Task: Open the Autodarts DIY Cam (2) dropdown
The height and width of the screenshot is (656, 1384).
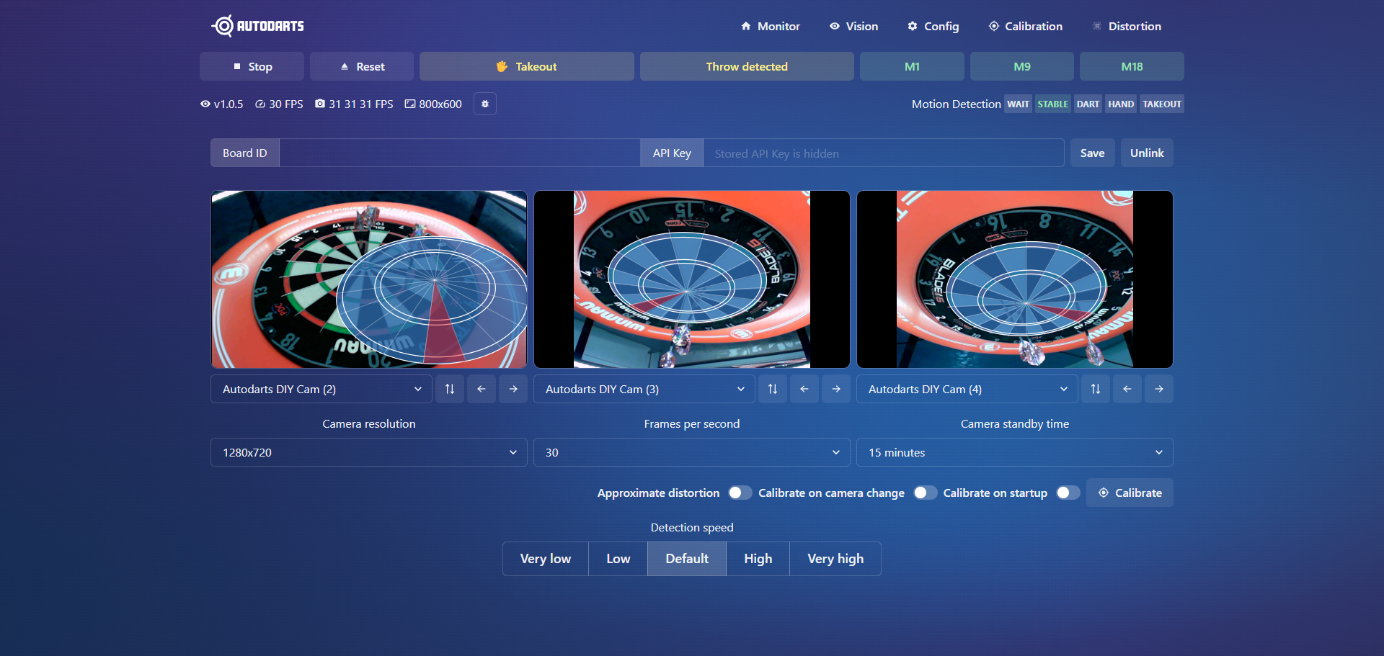Action: (x=321, y=389)
